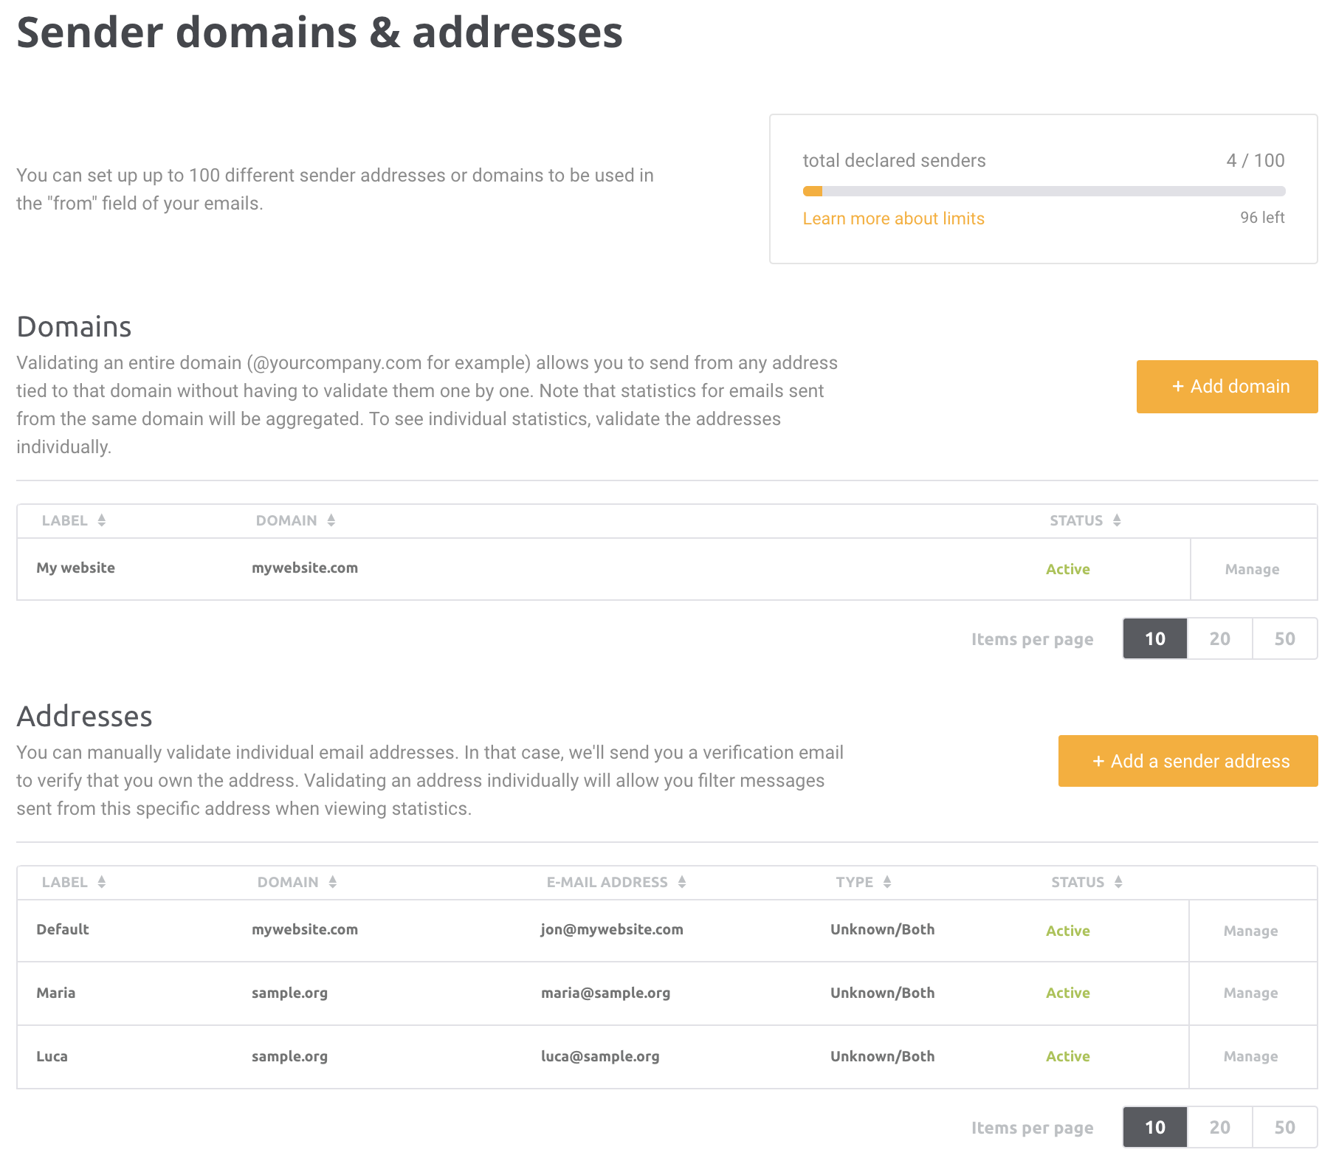Manage the Luca sender address
Viewport: 1336px width, 1175px height.
(1250, 1056)
